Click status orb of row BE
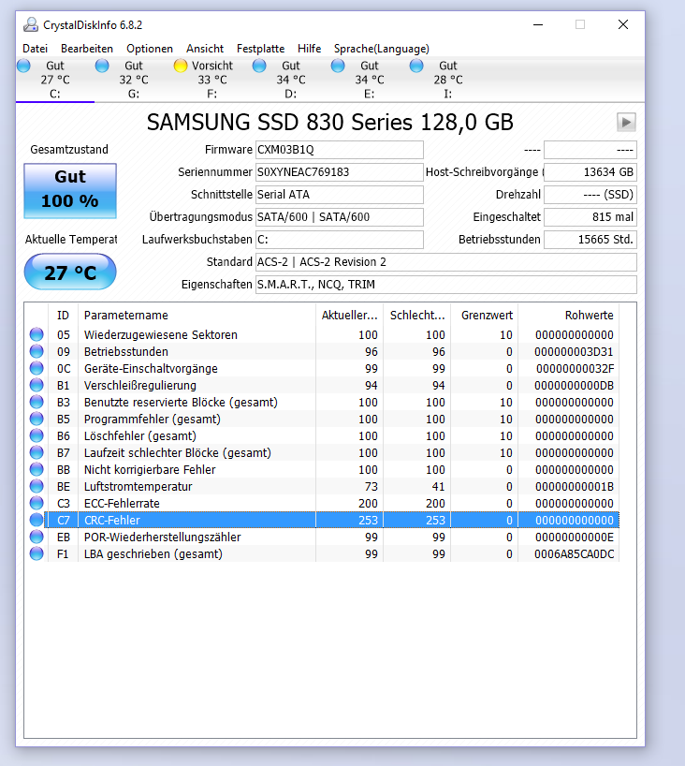 (36, 486)
